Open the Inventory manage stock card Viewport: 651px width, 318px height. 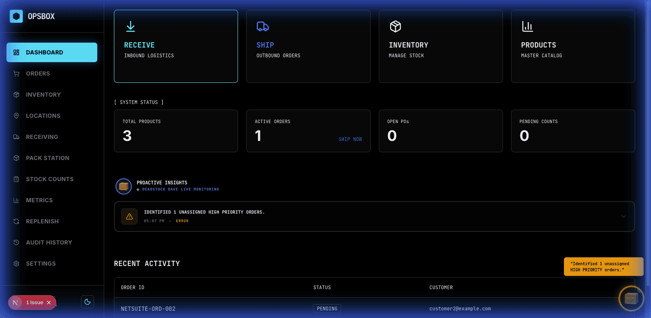pyautogui.click(x=441, y=46)
